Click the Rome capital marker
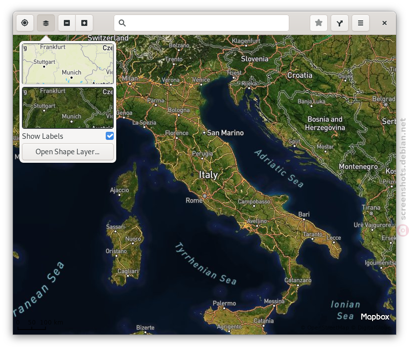Image resolution: width=409 pixels, height=349 pixels. [205, 196]
